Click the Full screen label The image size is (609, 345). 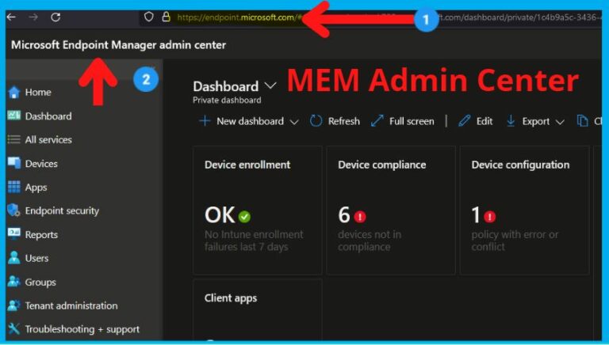pyautogui.click(x=412, y=121)
